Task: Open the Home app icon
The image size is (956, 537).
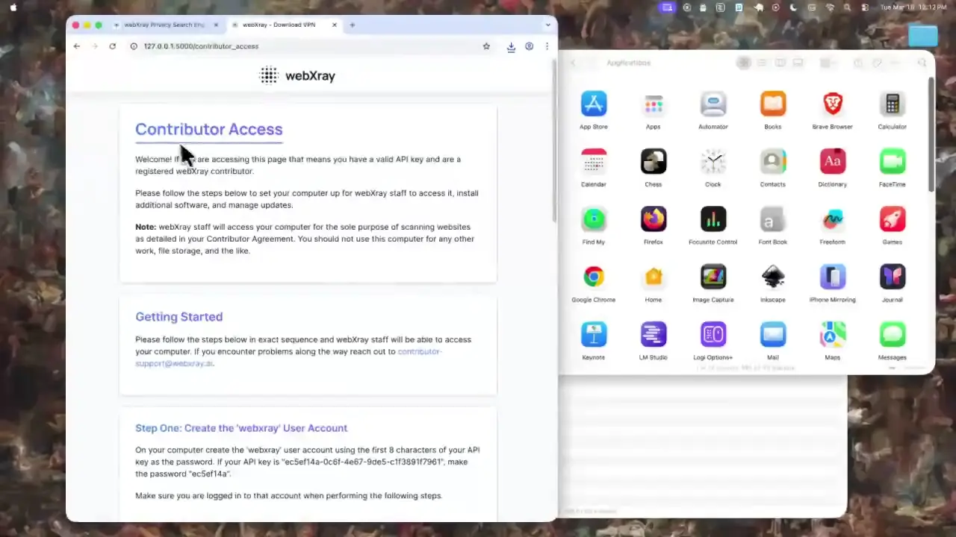Action: 654,277
